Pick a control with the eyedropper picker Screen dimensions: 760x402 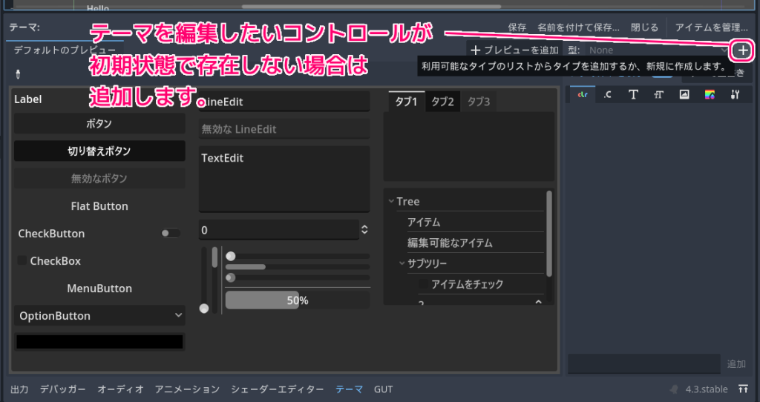click(x=19, y=74)
